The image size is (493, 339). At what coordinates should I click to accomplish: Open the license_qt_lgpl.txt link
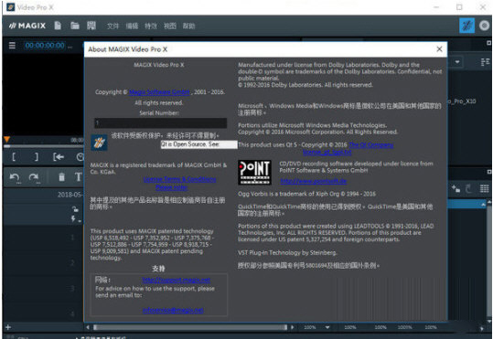click(327, 153)
